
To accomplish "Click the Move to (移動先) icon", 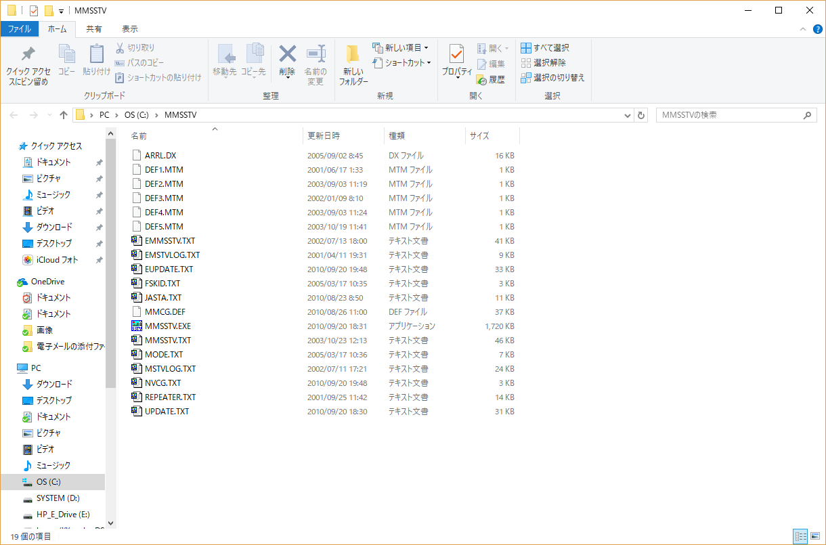I will [x=225, y=54].
